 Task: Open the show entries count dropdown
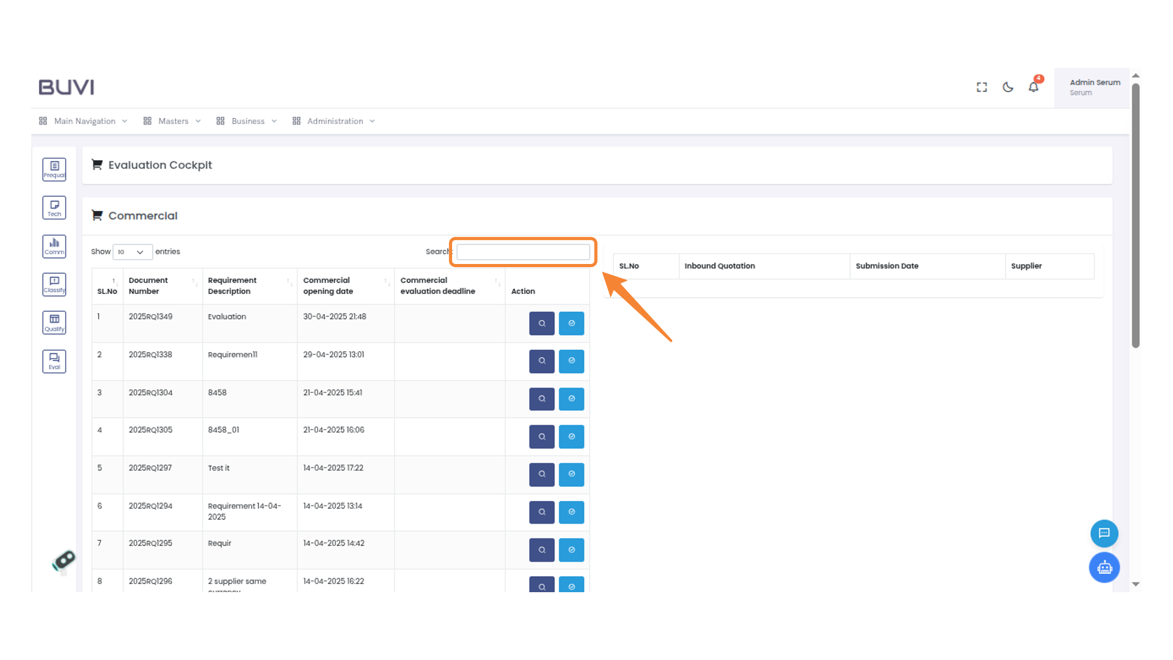[132, 252]
